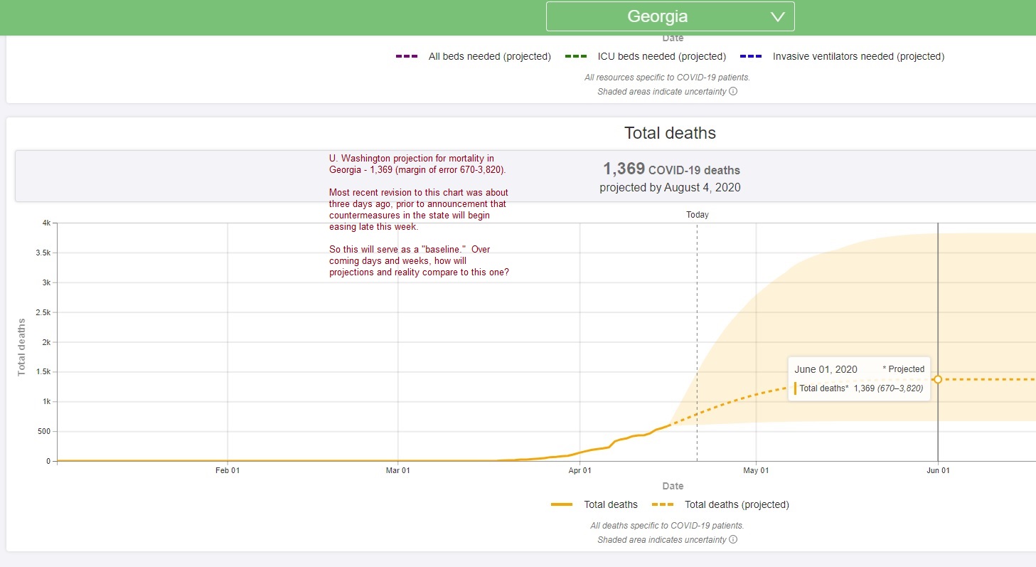1036x567 pixels.
Task: Click the circle marker on June 01 projection
Action: (938, 379)
